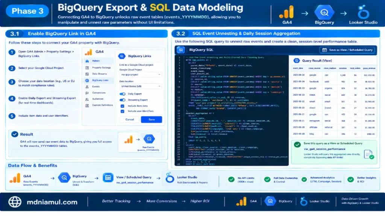Click the GA4 bar chart icon in header

(286, 12)
